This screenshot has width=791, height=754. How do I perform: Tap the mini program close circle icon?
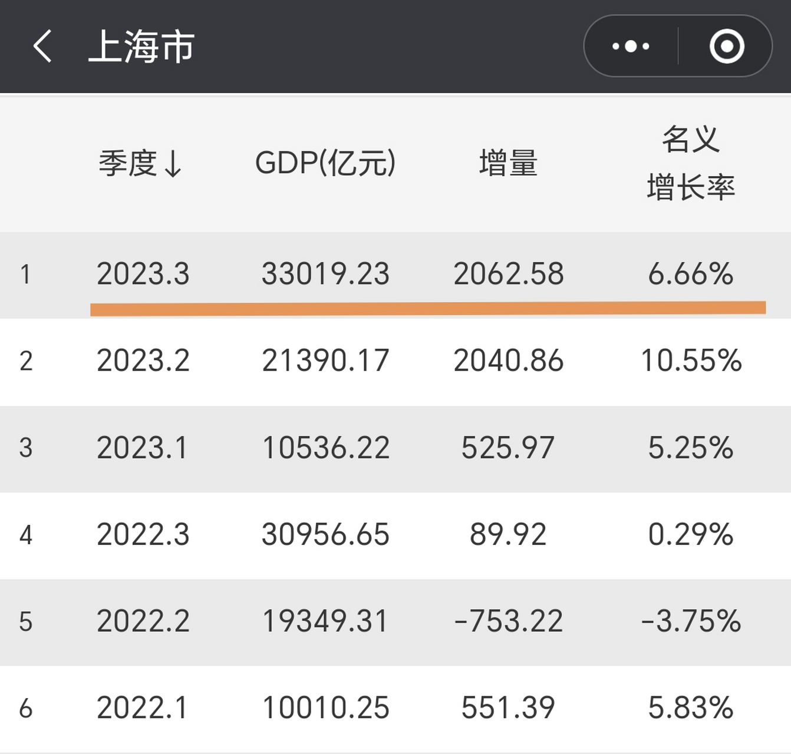click(x=727, y=46)
